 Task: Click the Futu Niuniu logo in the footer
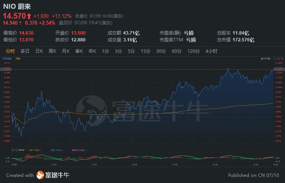point(53,175)
